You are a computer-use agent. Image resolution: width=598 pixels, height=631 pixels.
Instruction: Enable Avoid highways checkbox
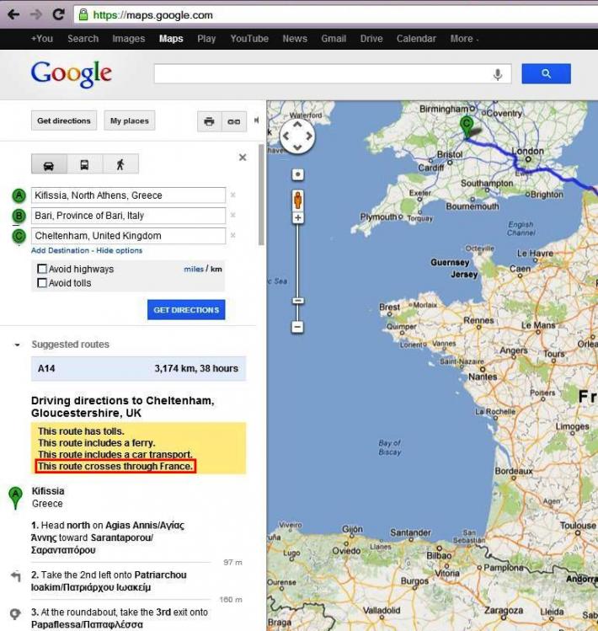(42, 269)
